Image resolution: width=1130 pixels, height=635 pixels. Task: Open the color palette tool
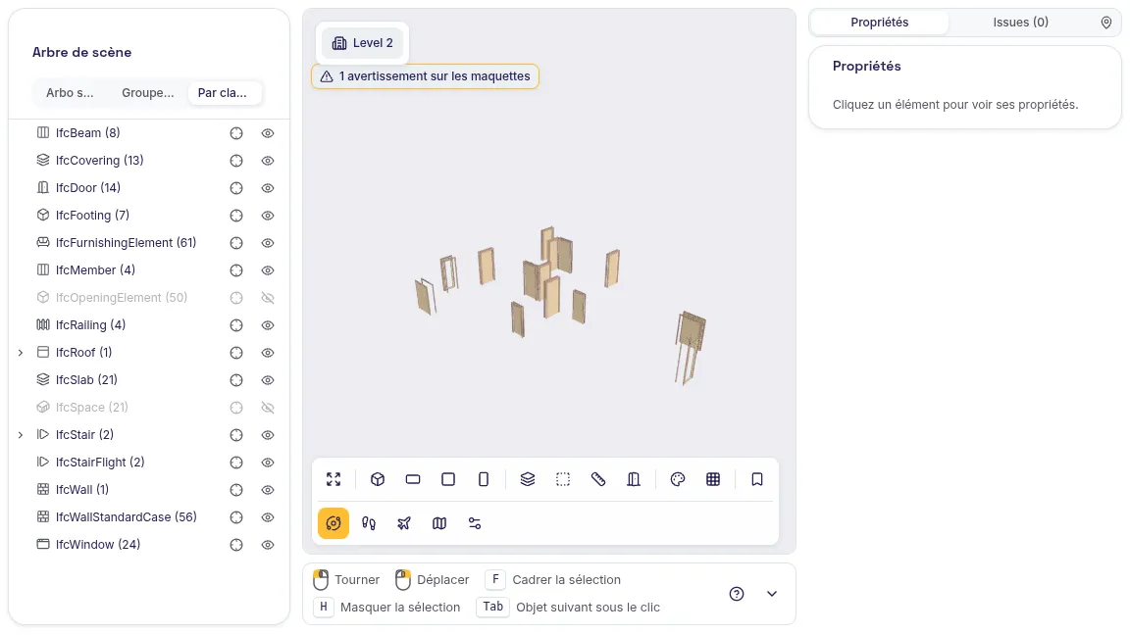click(678, 479)
